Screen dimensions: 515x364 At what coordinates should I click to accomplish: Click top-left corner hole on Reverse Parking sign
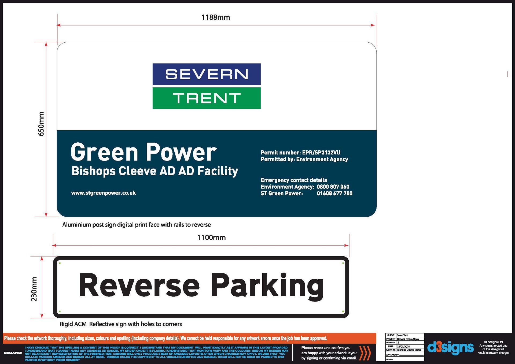pos(60,263)
